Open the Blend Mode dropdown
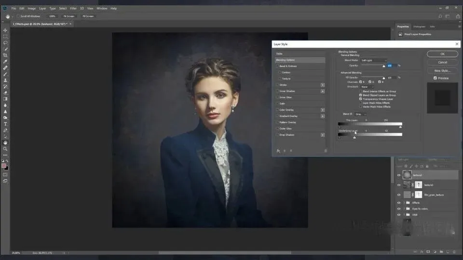This screenshot has width=463, height=260. click(x=373, y=60)
